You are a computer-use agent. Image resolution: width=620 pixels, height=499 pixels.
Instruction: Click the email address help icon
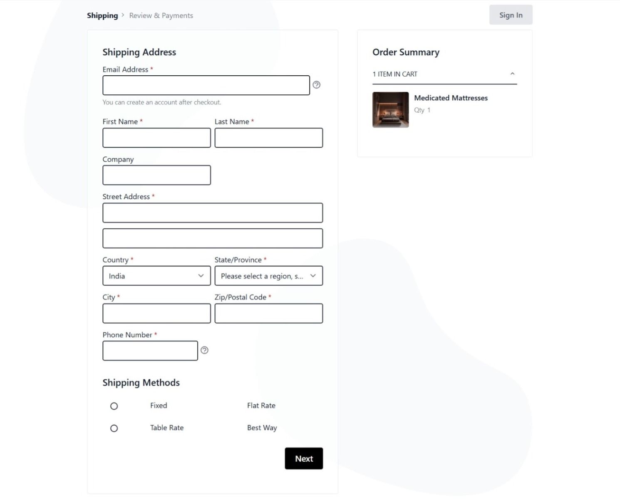click(317, 85)
